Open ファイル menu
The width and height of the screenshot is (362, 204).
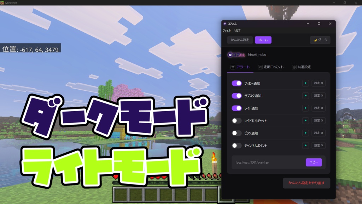(x=227, y=30)
